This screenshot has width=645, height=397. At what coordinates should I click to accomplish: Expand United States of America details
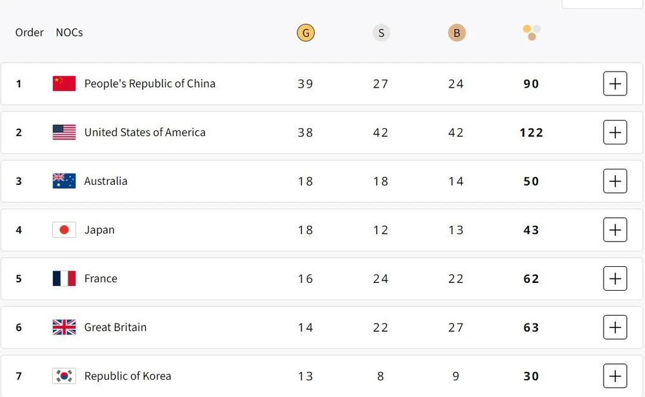615,132
